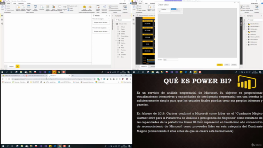Collapse the Filtros pane chevron in left window
263x148 pixels.
[x=110, y=16]
